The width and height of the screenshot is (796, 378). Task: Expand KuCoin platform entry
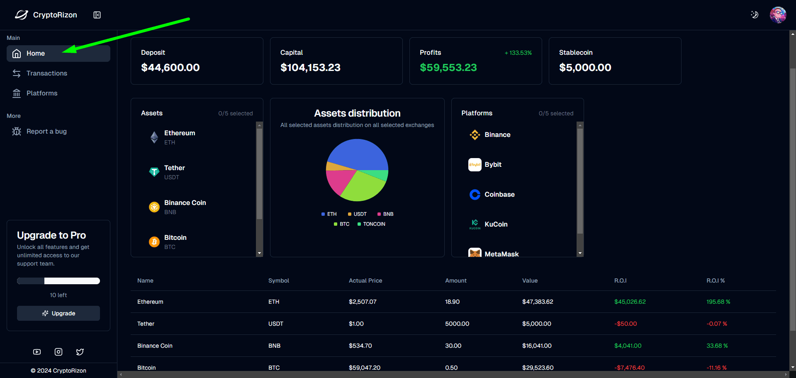pyautogui.click(x=496, y=224)
